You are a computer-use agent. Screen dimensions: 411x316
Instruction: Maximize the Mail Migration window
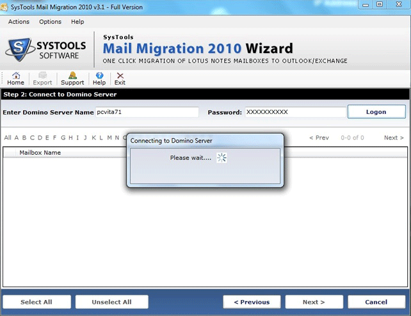[x=380, y=4]
